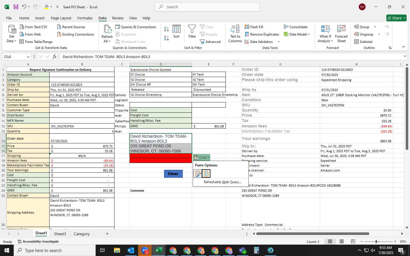
Task: Switch to the Home ribbon tab
Action: (x=24, y=18)
